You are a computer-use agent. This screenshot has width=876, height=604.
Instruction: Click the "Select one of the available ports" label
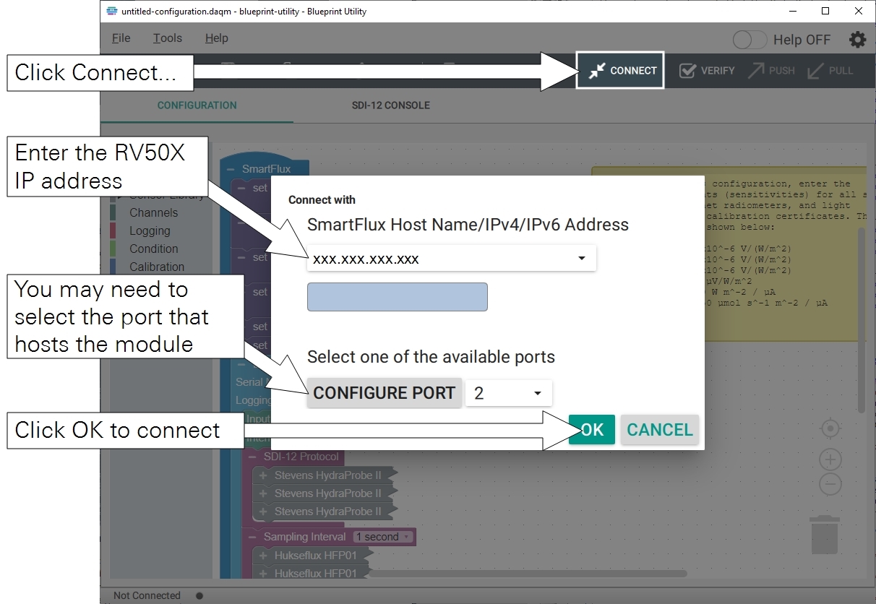coord(431,357)
